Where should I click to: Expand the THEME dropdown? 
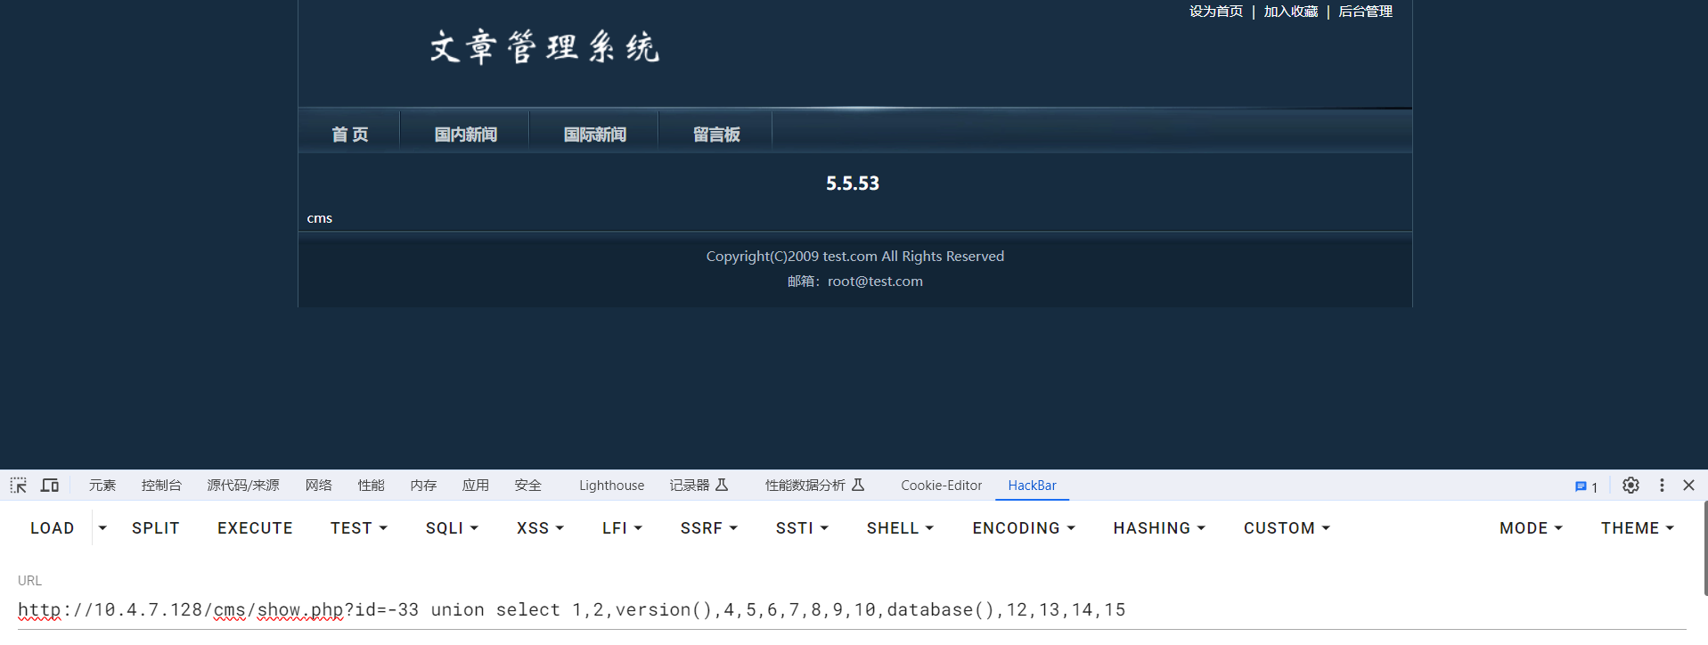click(1638, 528)
